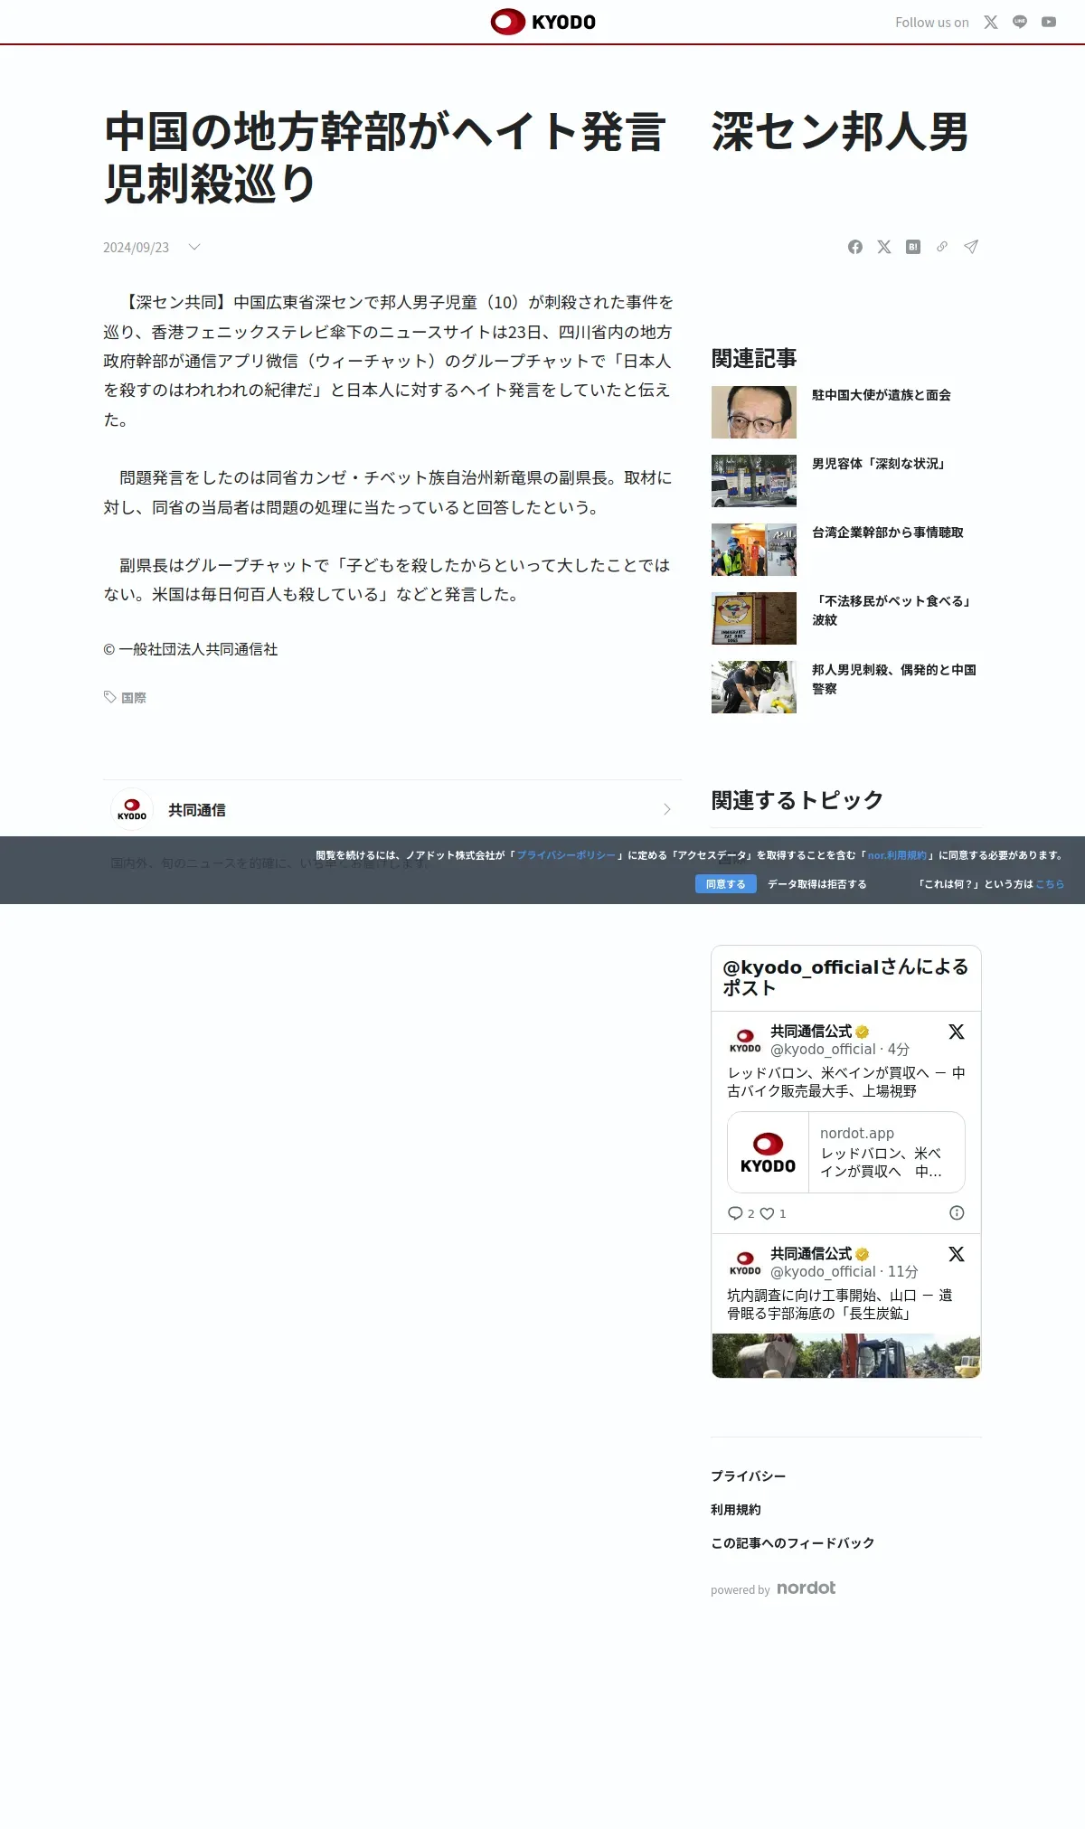Open nor.利用規約 link in consent banner
The image size is (1085, 1829).
[897, 855]
